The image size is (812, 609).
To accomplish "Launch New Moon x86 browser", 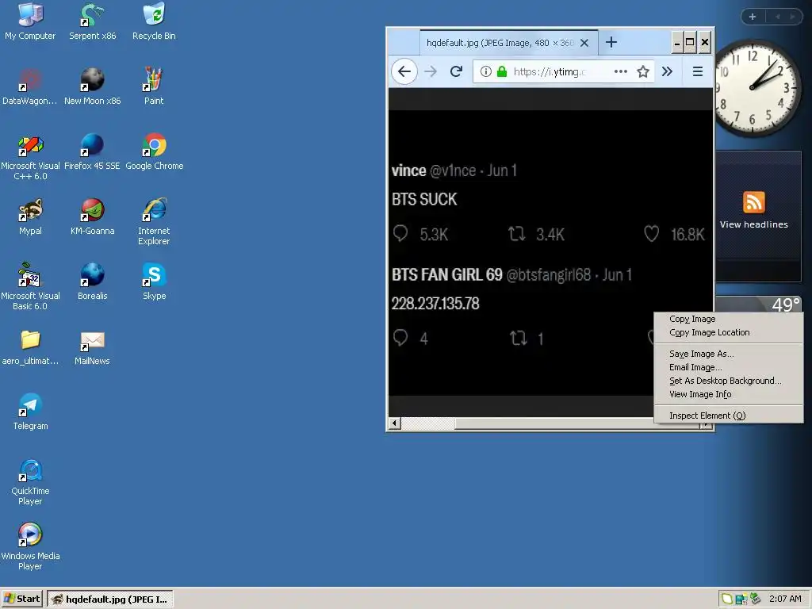I will click(x=92, y=86).
